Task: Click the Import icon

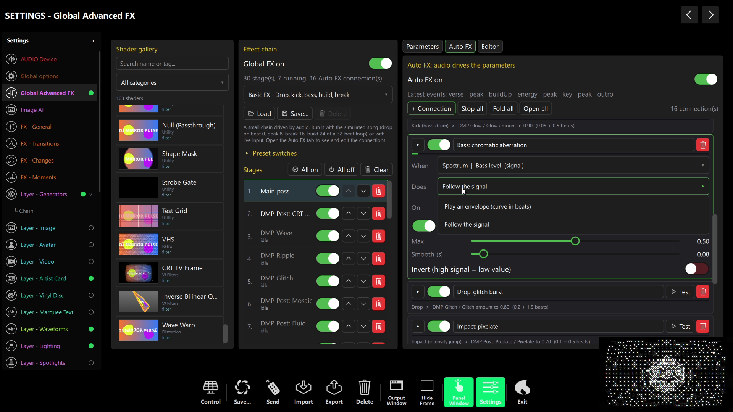Action: [304, 392]
